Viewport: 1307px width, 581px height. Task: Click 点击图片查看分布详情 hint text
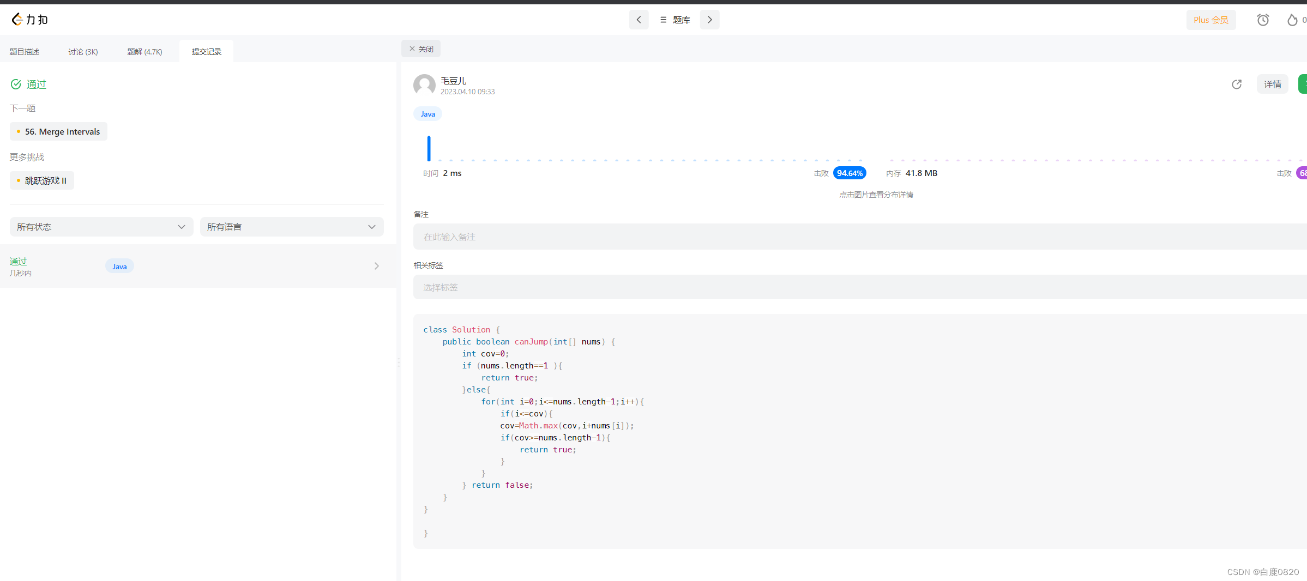876,195
